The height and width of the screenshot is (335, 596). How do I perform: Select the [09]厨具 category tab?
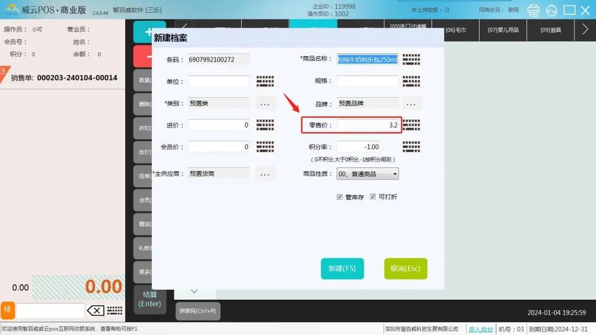point(550,30)
